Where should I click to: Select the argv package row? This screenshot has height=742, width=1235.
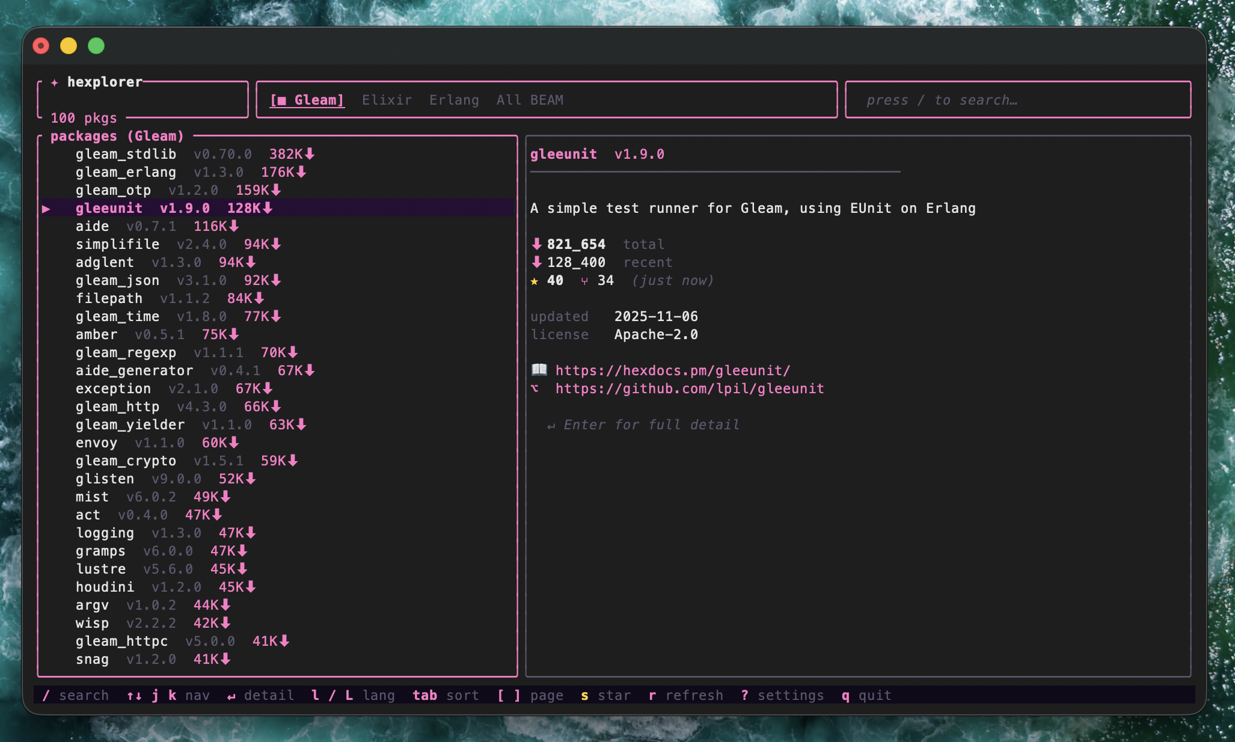(x=278, y=605)
